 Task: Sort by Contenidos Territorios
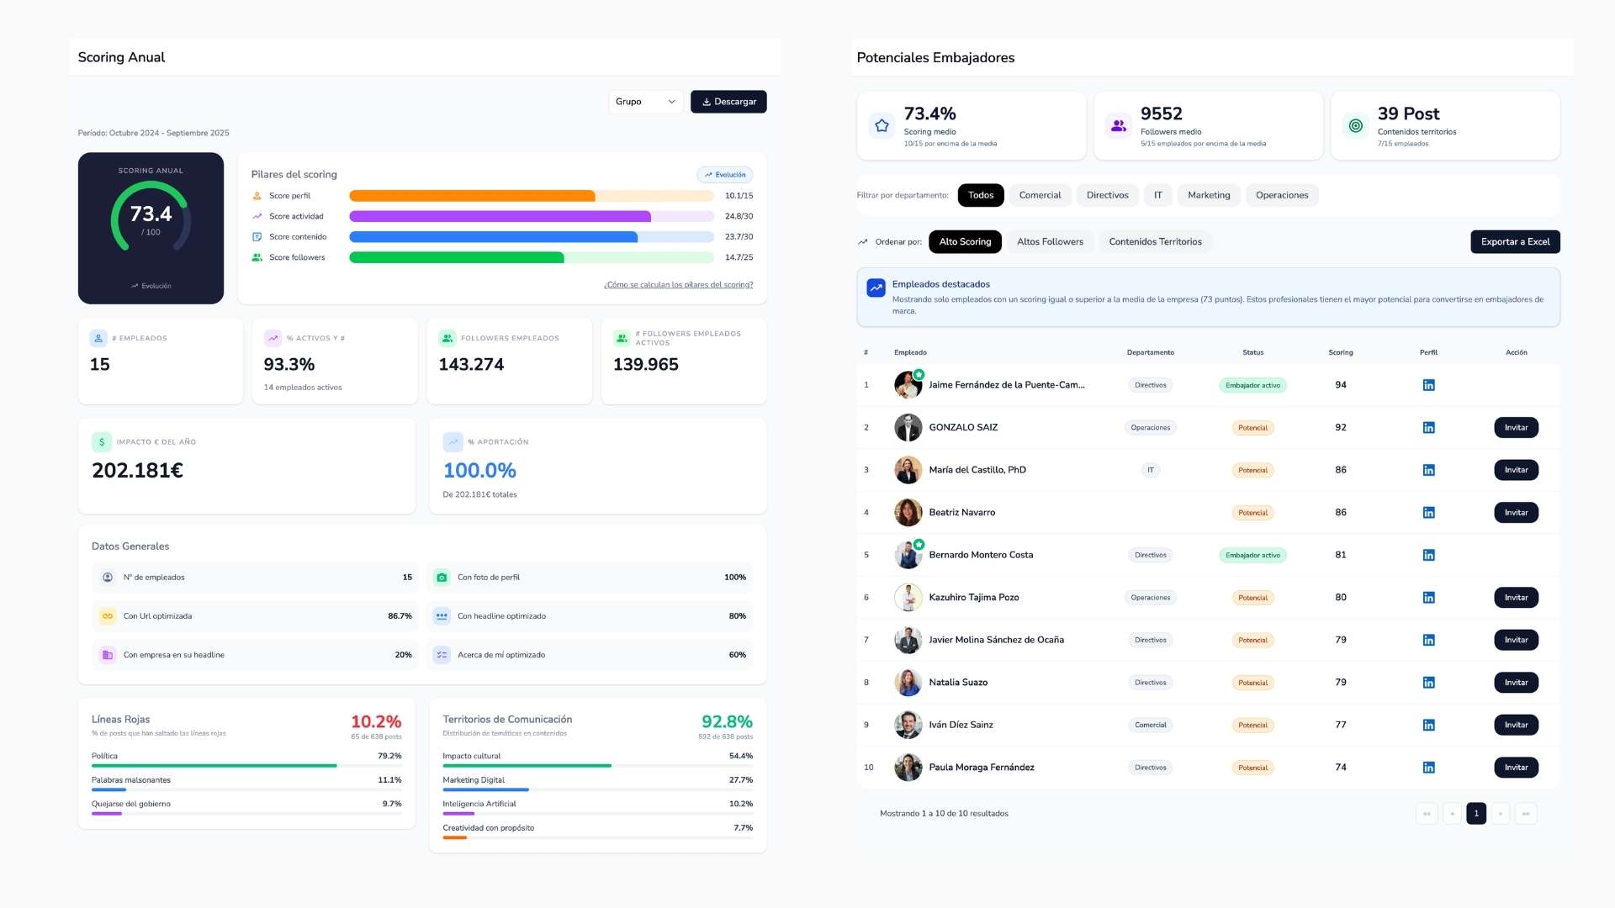tap(1155, 242)
